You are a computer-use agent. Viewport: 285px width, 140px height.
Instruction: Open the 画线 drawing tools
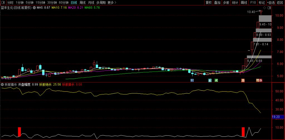(x=244, y=3)
